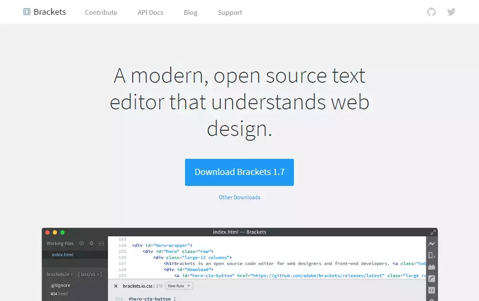Go to the Blog nav item
The width and height of the screenshot is (479, 301).
click(191, 12)
